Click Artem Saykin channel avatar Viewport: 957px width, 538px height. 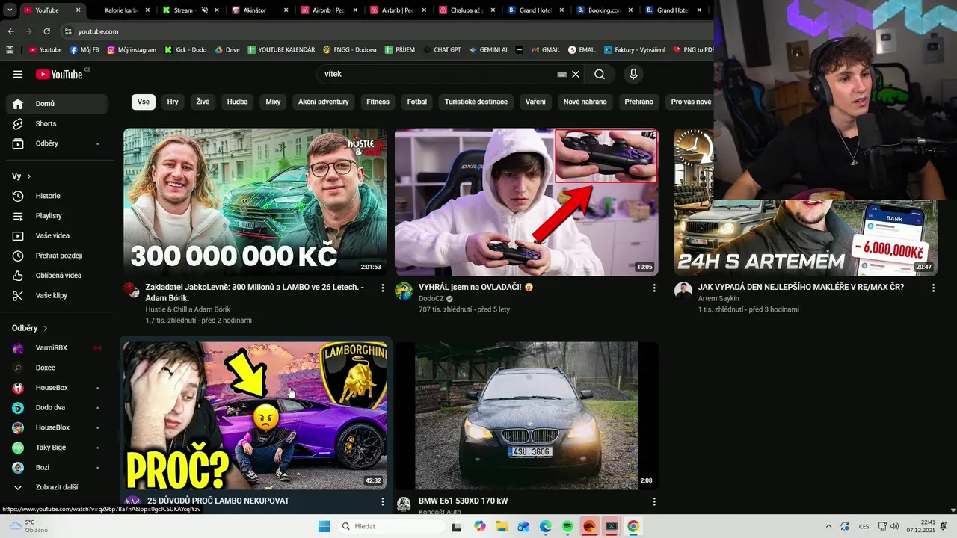click(x=683, y=291)
